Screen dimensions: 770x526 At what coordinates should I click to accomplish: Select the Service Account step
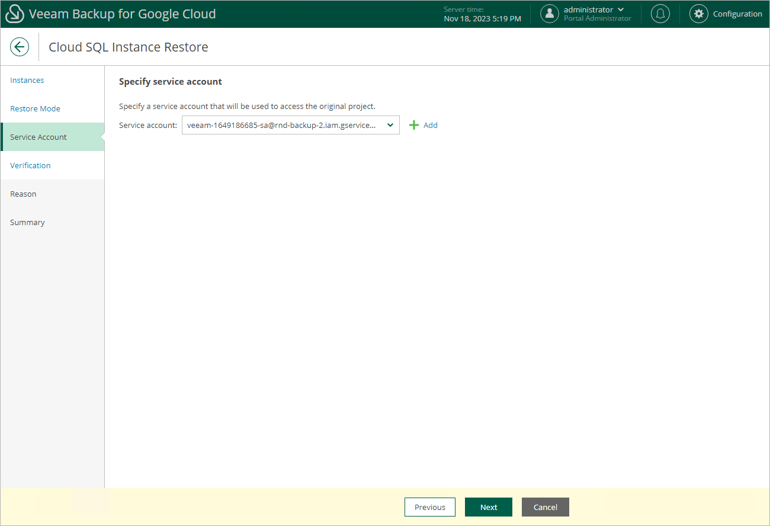[53, 137]
